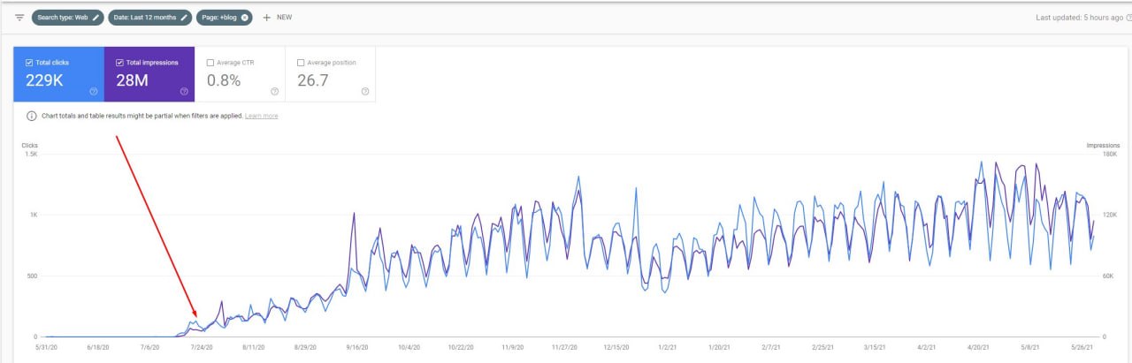This screenshot has height=363, width=1132.
Task: Follow the Learn more link
Action: (261, 116)
